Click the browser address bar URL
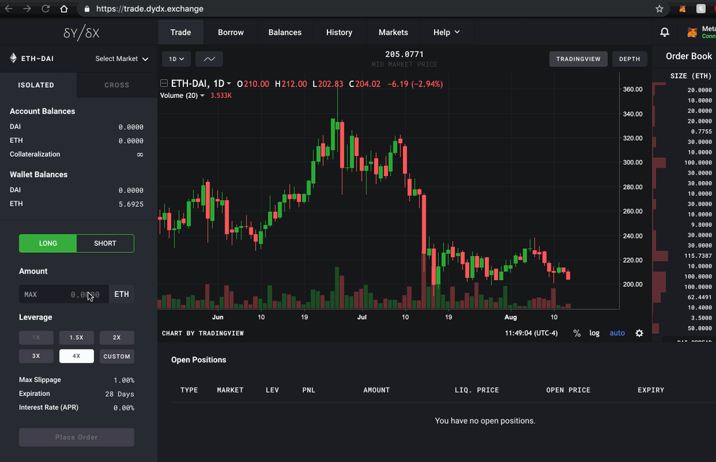Screen dimensions: 716x462 (150, 8)
